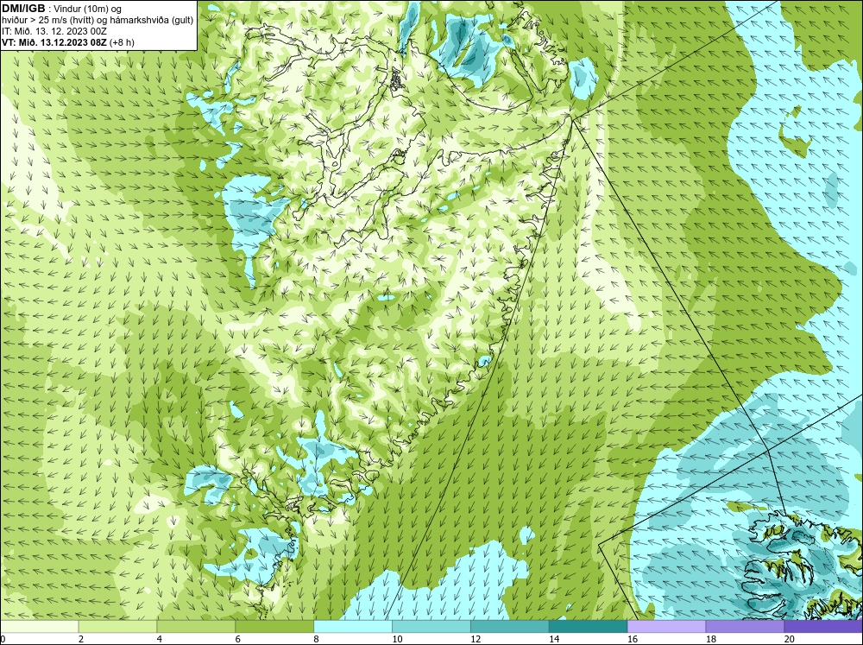Image resolution: width=863 pixels, height=645 pixels.
Task: Click the '4' scale label
Action: tap(160, 639)
